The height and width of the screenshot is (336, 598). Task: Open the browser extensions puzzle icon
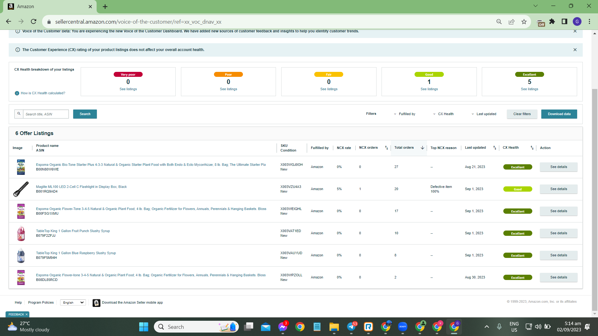552,21
